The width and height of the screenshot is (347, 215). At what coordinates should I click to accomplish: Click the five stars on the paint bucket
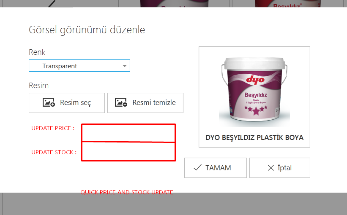click(x=256, y=110)
